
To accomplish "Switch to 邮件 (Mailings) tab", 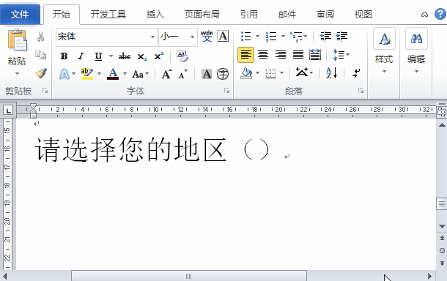I will click(287, 14).
